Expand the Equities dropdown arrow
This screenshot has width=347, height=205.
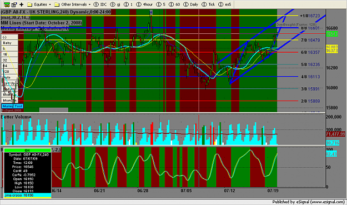[x=50, y=4]
